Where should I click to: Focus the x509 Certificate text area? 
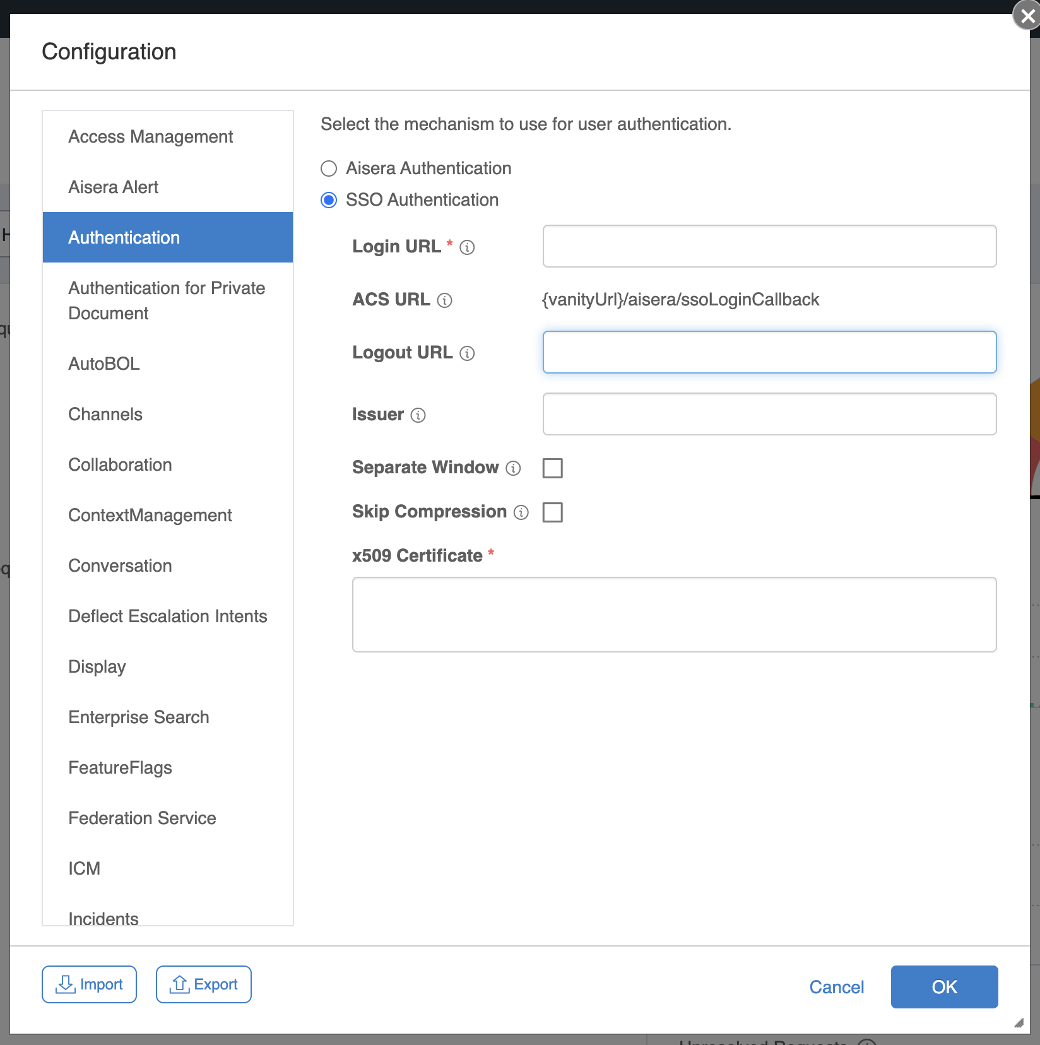pos(674,615)
